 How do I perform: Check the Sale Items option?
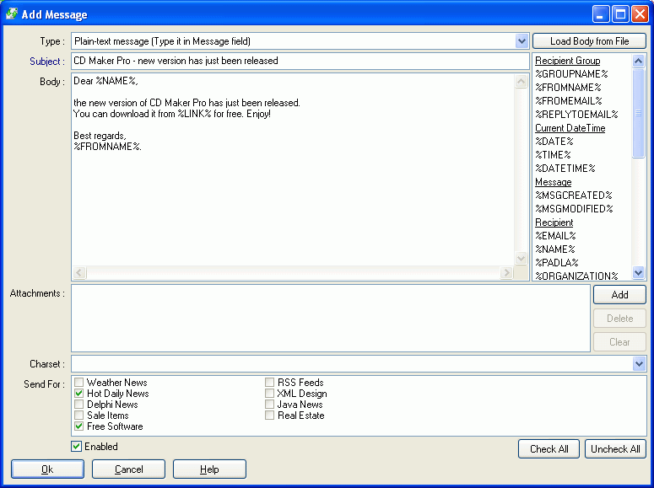click(x=78, y=415)
